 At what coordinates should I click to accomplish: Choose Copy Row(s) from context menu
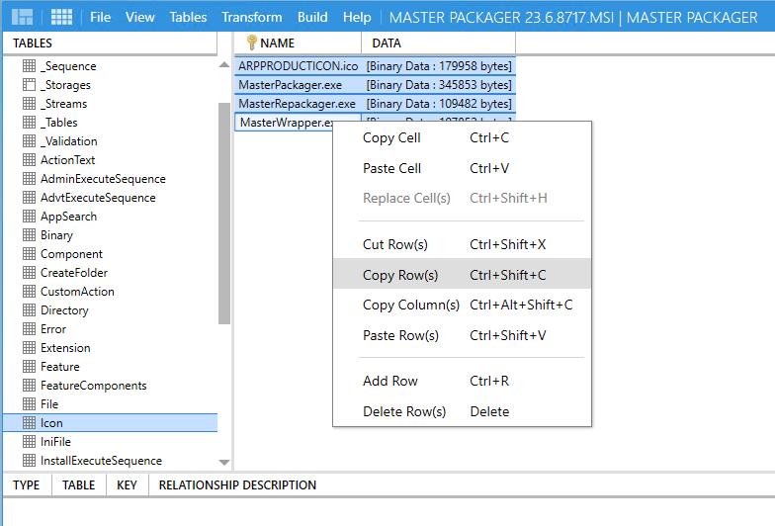(463, 275)
